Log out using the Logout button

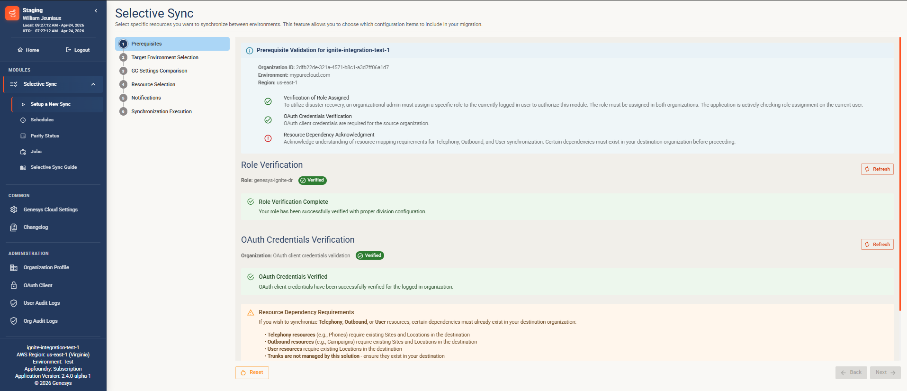(x=78, y=50)
